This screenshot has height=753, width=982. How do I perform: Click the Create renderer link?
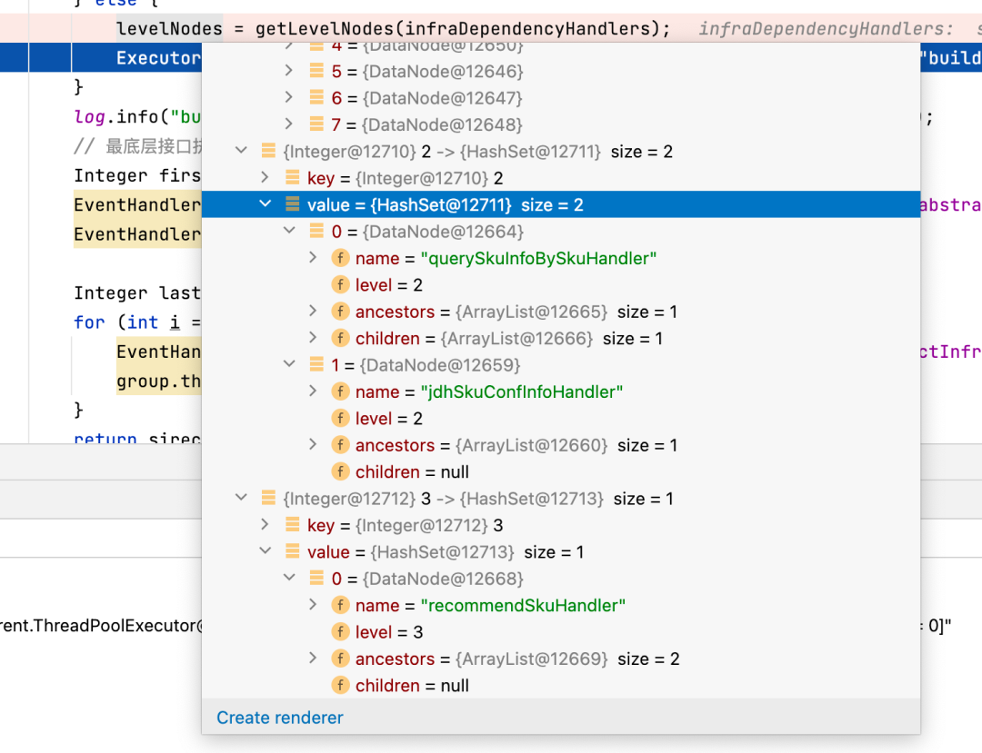(279, 718)
